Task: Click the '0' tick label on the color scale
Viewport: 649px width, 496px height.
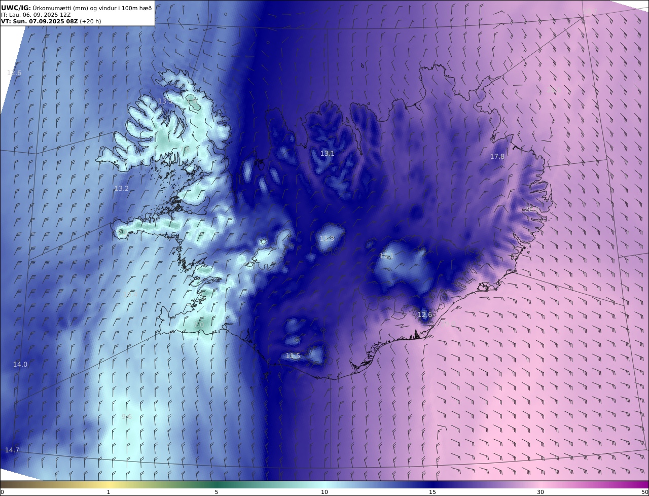Action: coord(2,492)
